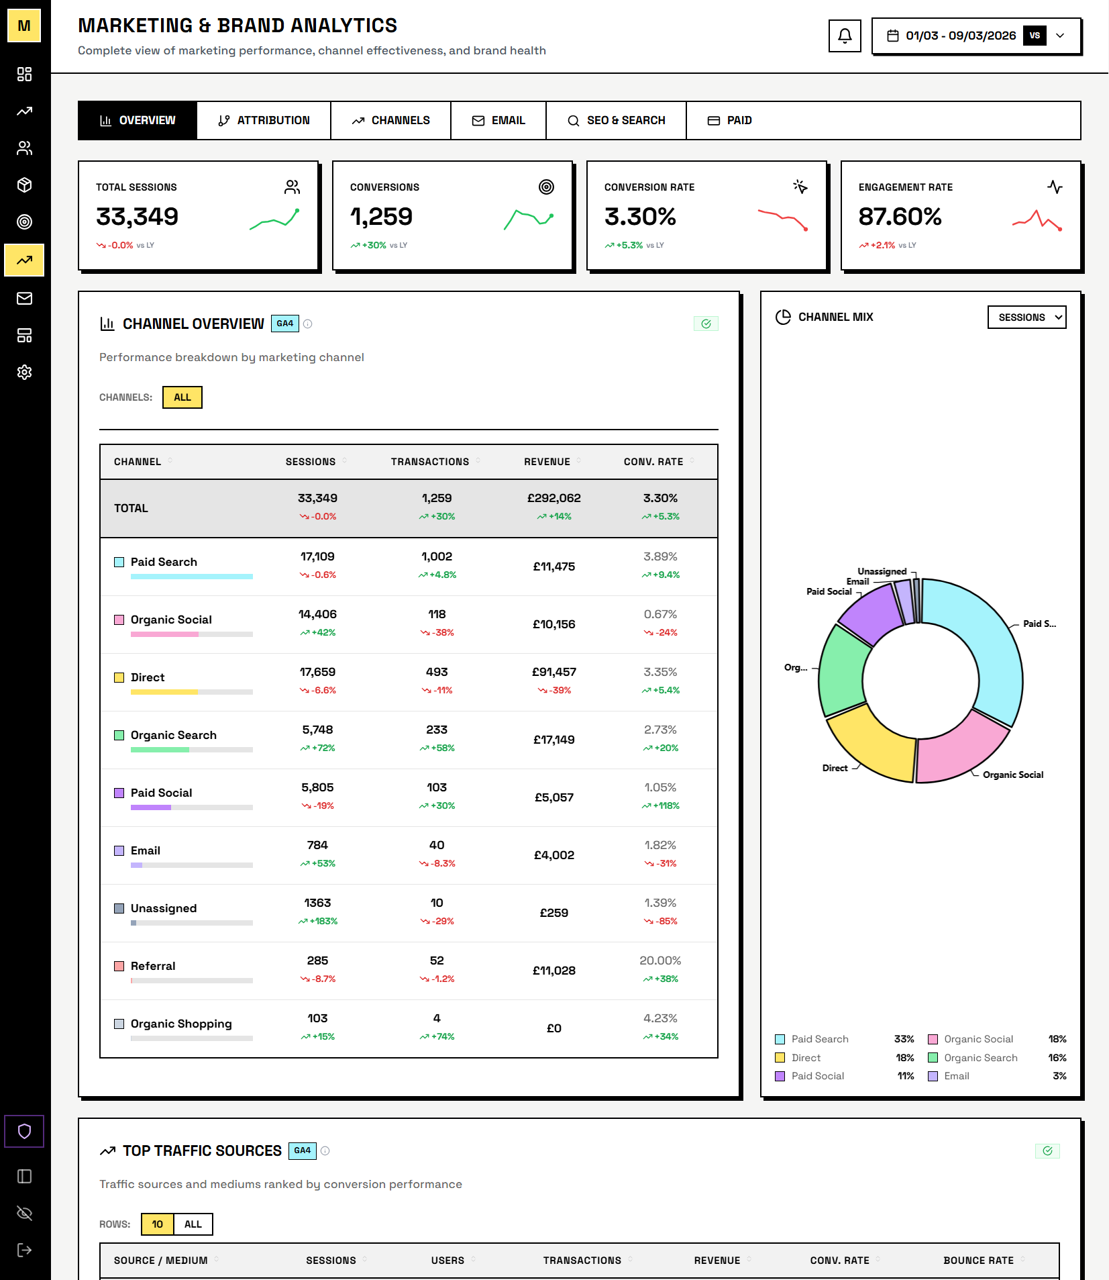Click the ALL channels filter button
The image size is (1109, 1280).
tap(181, 397)
